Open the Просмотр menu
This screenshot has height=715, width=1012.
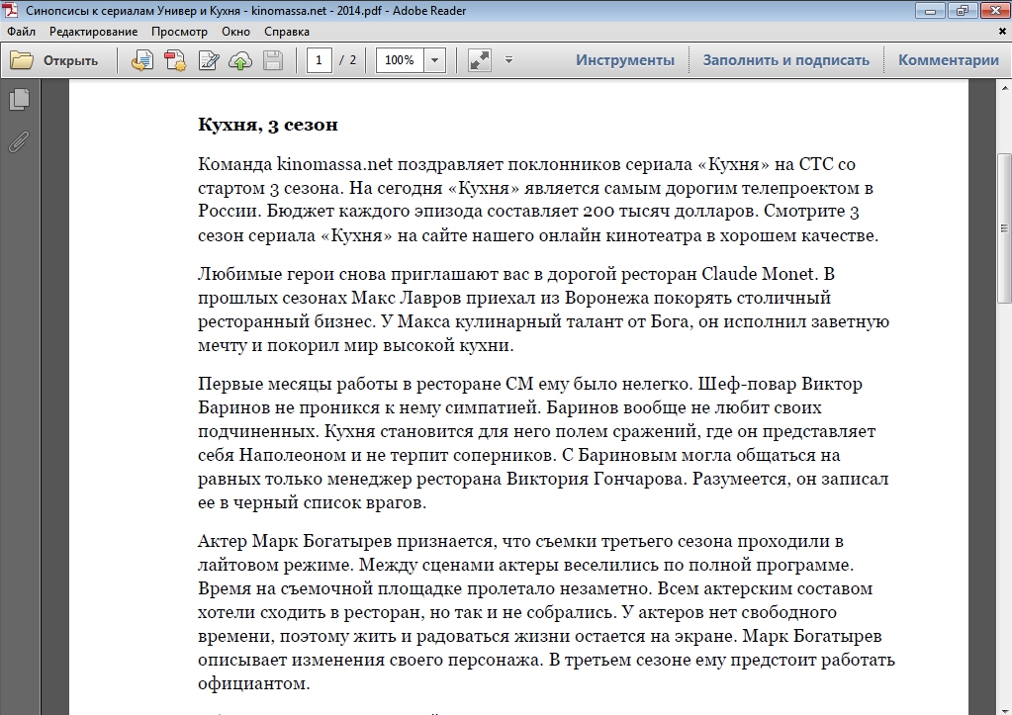pyautogui.click(x=179, y=32)
